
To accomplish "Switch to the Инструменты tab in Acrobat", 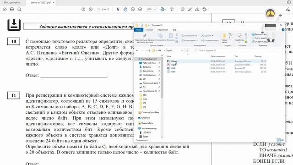I will point(12,3).
